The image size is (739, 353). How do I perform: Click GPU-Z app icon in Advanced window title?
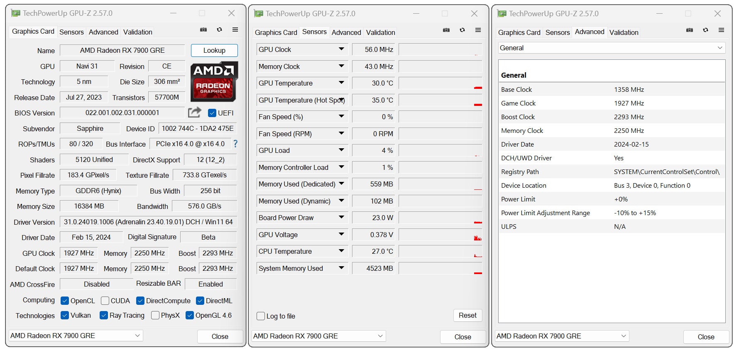[502, 14]
